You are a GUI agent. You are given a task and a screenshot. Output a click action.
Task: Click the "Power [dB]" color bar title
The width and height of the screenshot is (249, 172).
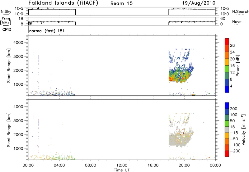[238, 66]
